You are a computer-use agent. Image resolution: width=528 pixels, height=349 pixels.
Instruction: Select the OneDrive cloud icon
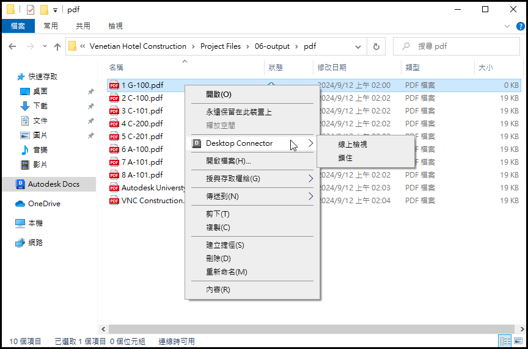tap(20, 204)
